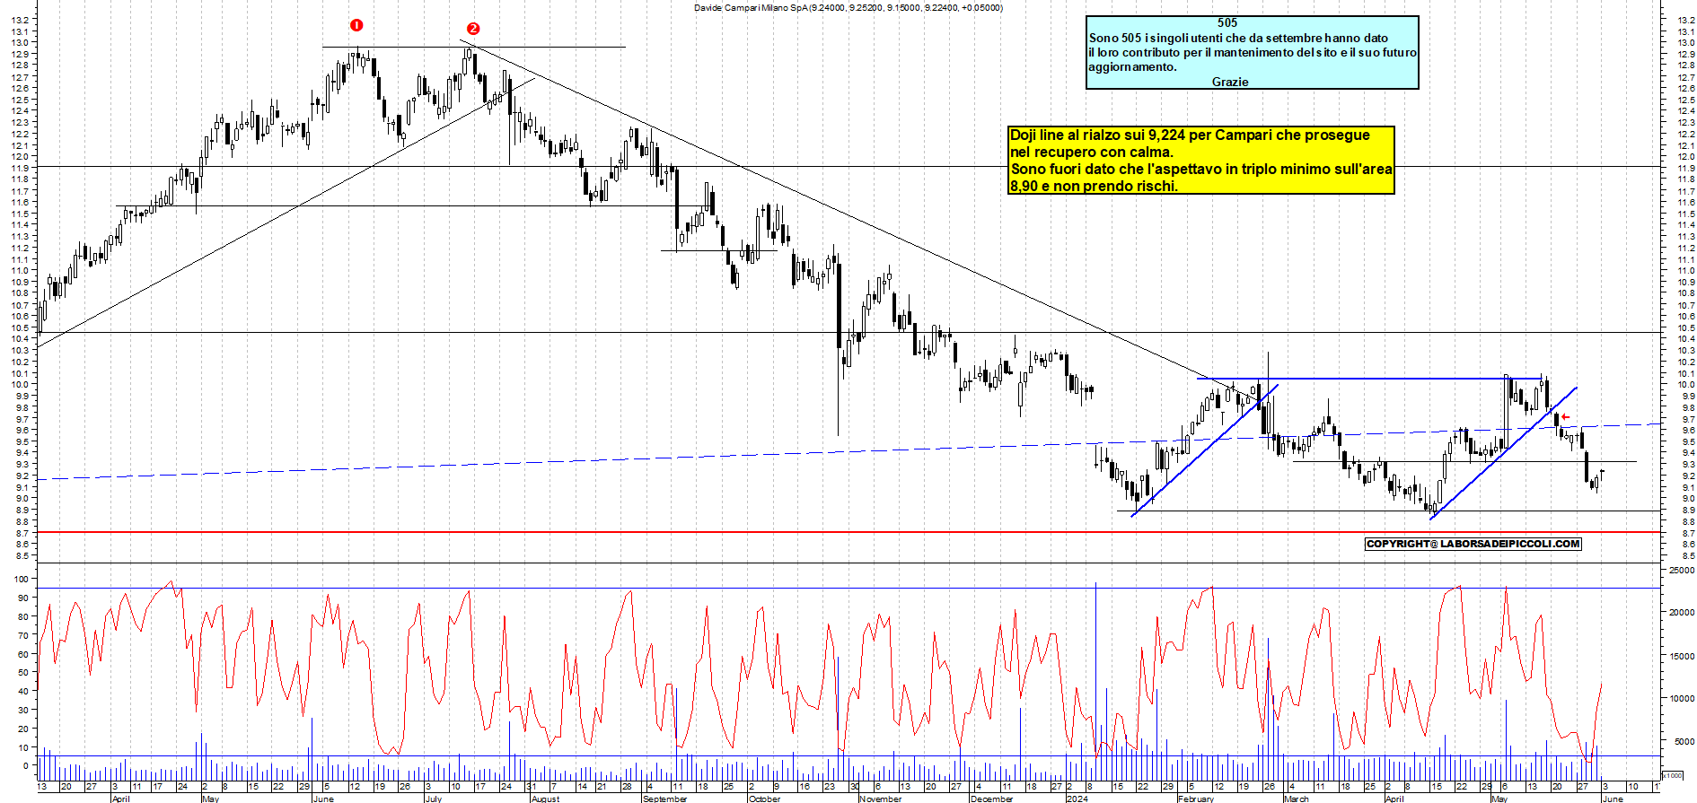Click the 'August' label on the time axis
The height and width of the screenshot is (803, 1697).
[x=545, y=799]
